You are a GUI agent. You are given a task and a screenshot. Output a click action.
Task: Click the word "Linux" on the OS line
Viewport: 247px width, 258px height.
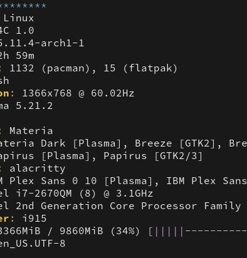[19, 18]
